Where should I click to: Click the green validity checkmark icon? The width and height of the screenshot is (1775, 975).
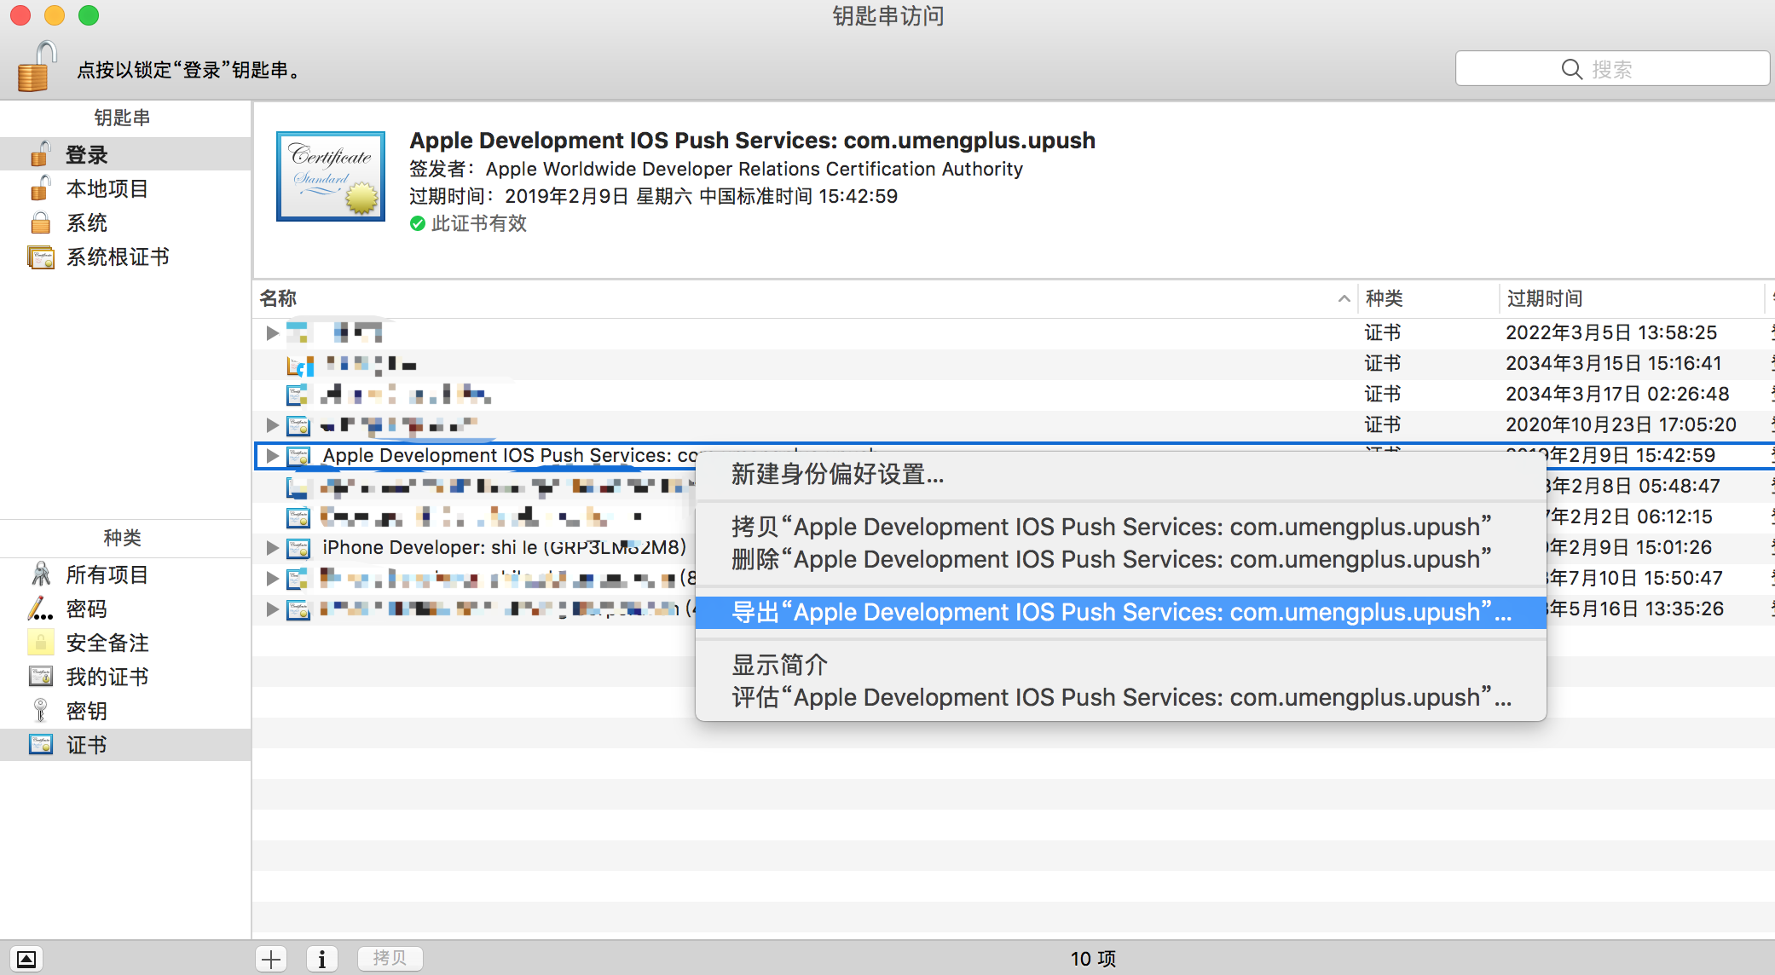point(418,223)
